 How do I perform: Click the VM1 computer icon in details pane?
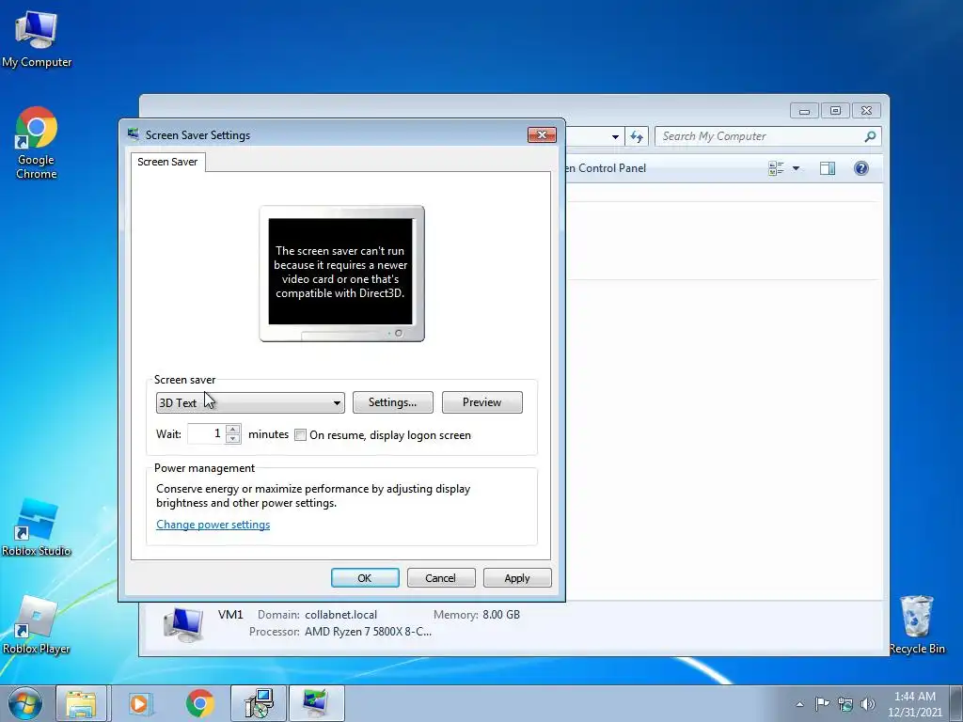coord(183,624)
